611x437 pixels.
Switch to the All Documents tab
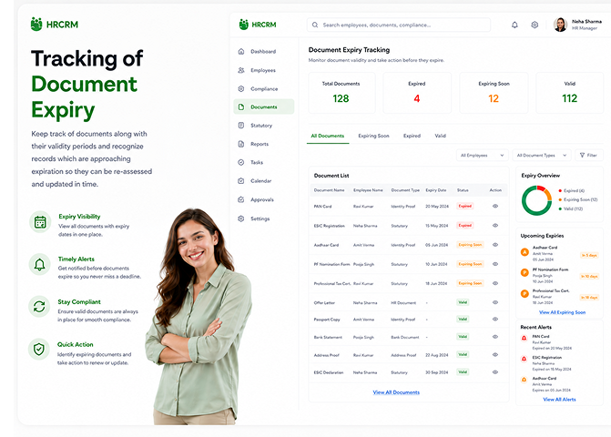coord(327,136)
